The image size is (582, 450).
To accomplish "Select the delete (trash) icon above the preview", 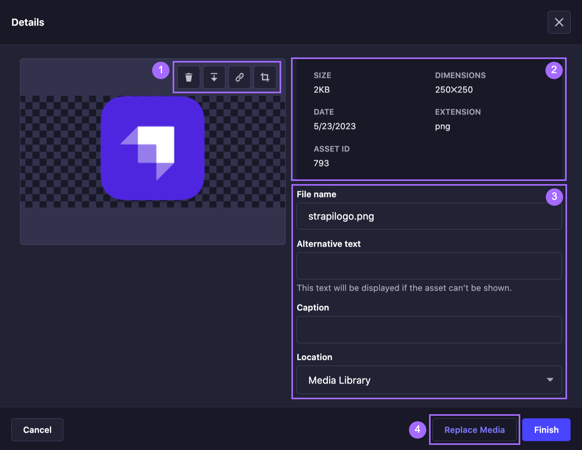I will tap(188, 77).
